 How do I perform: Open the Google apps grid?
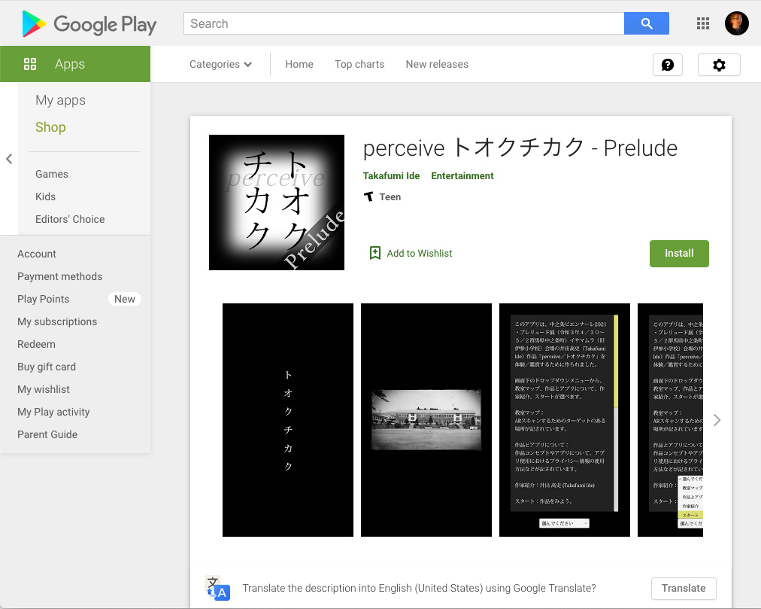click(x=703, y=23)
